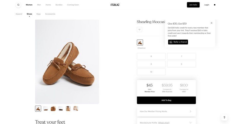Open the What's this? link
Screen dimensions: 231x124
pos(164,123)
